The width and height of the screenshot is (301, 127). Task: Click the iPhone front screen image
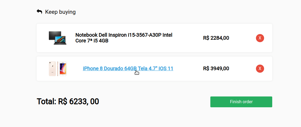tap(63, 69)
